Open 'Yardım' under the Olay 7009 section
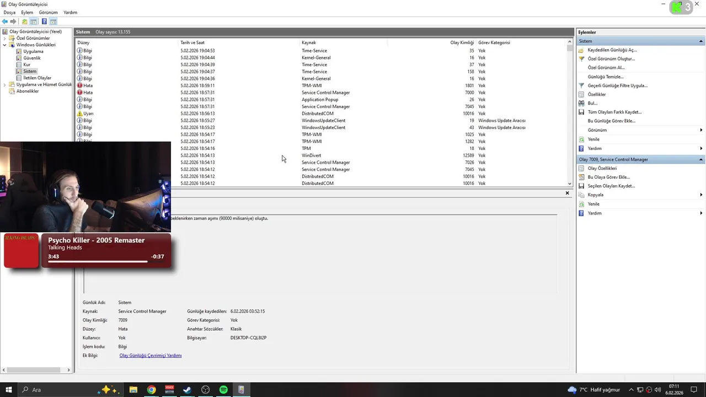Image resolution: width=706 pixels, height=397 pixels. 595,213
